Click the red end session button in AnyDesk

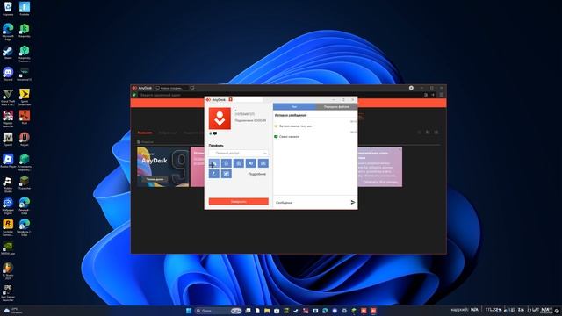pos(238,202)
